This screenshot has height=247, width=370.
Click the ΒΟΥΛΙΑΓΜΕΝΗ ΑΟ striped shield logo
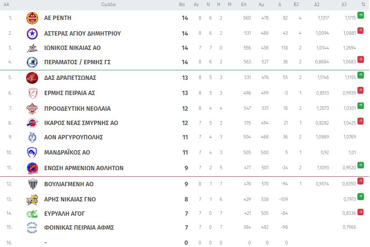tap(33, 184)
